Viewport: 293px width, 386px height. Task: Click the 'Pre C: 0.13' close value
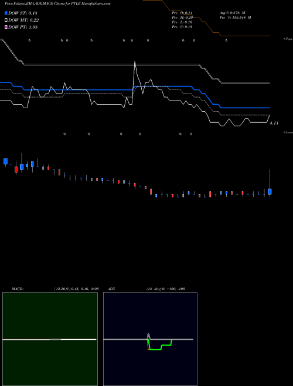[x=182, y=27]
